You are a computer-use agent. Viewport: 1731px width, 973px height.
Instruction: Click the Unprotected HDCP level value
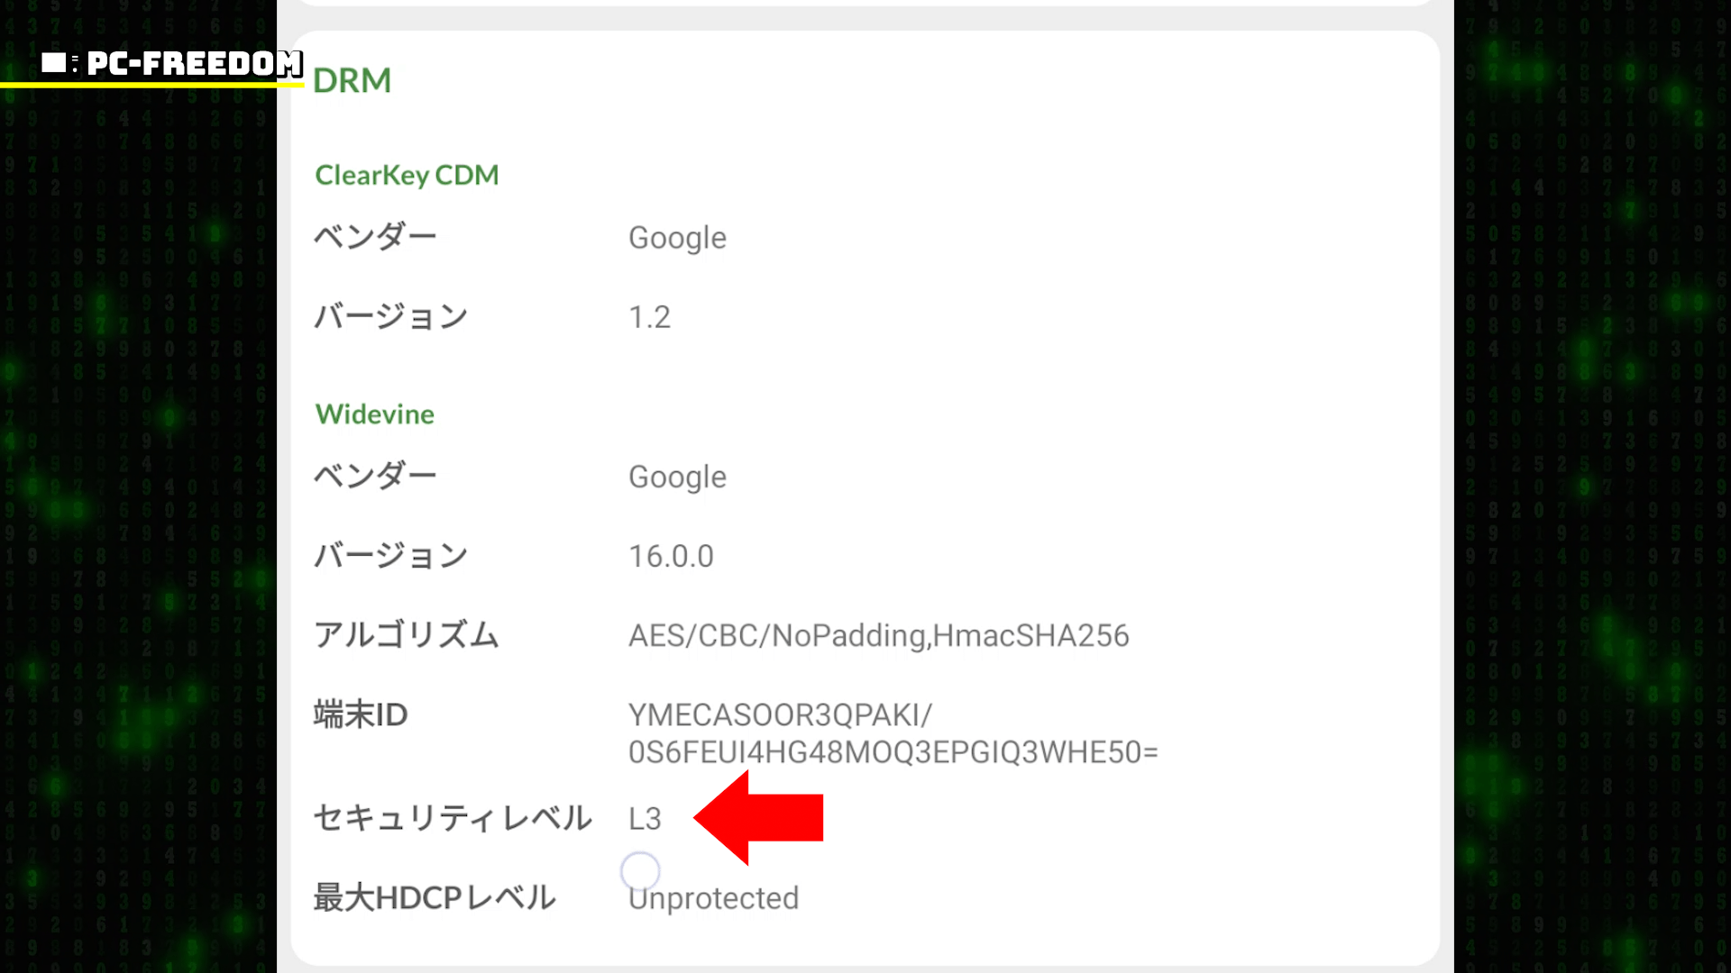(714, 898)
